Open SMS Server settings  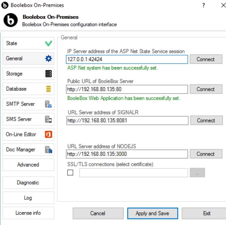28,119
